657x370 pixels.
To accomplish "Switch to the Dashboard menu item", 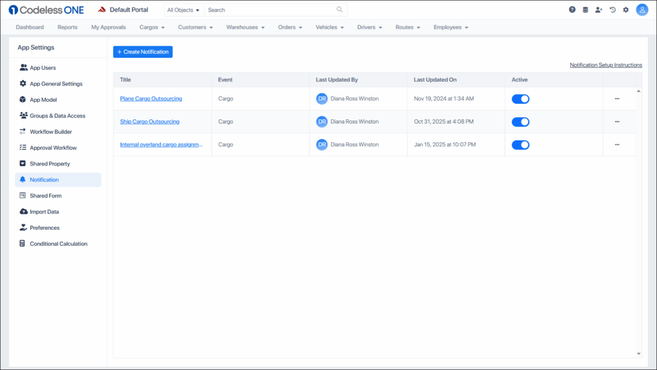I will point(30,27).
